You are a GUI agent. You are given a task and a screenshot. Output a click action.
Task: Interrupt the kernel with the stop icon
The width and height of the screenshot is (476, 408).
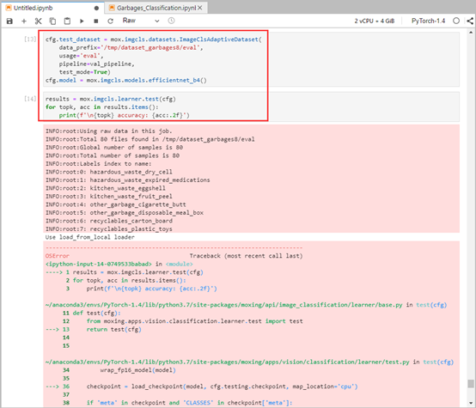click(96, 21)
